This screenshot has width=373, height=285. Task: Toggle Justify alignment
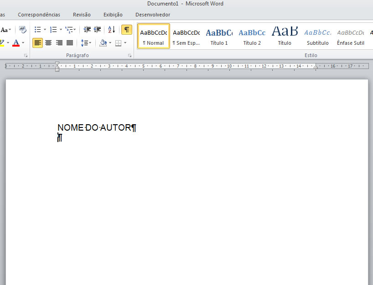click(x=70, y=43)
